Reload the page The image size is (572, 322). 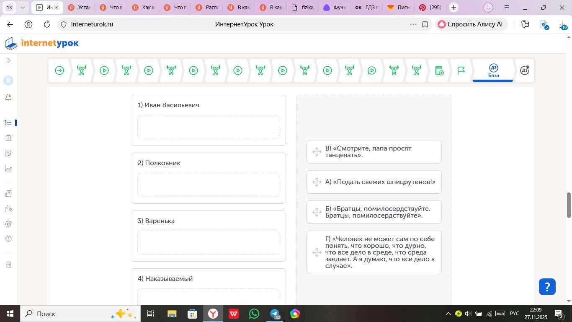[x=47, y=24]
